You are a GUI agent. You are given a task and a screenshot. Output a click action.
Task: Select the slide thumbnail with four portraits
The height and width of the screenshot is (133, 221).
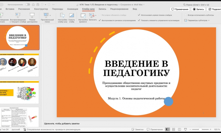coord(19,65)
